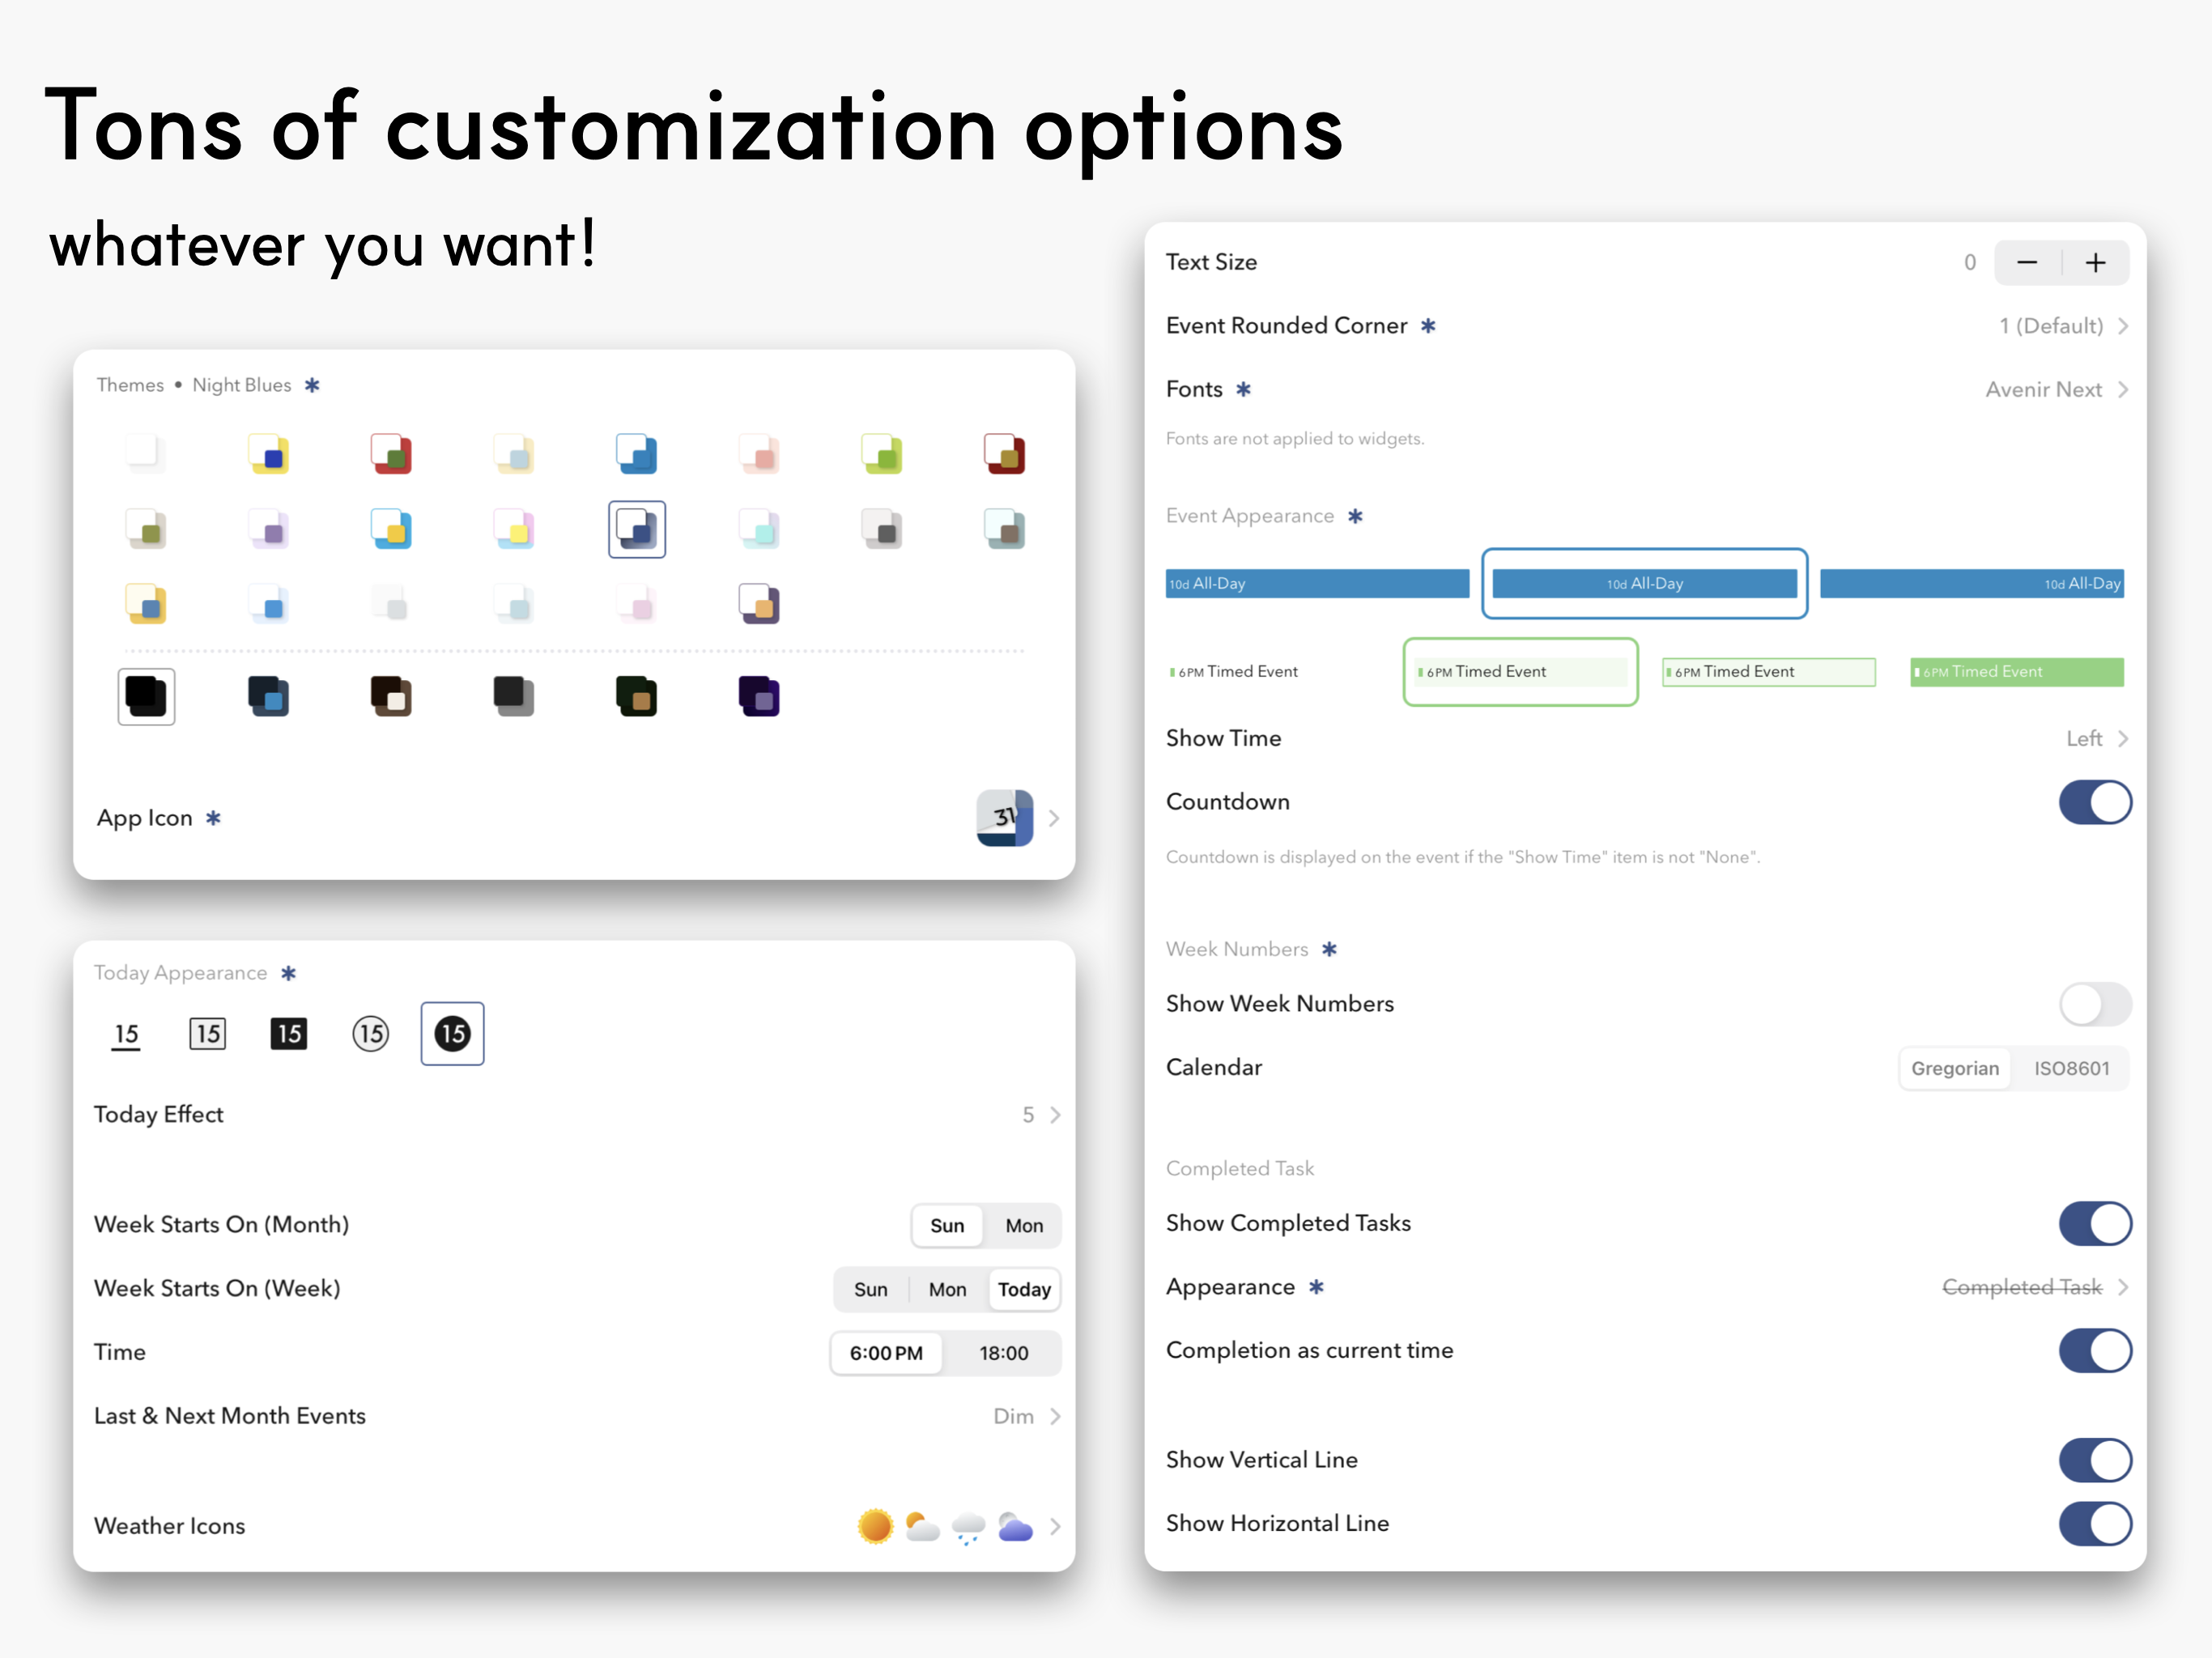
Task: Open Today Effect value 5
Action: pos(577,1114)
